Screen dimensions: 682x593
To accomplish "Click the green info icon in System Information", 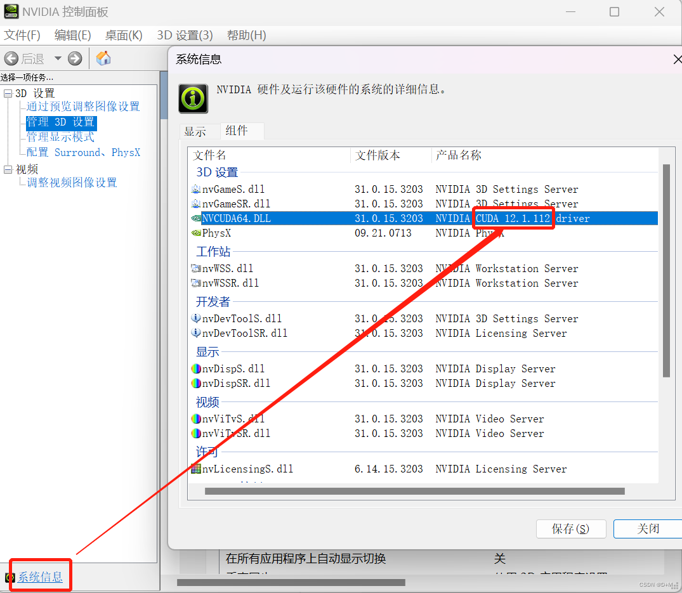I will tap(193, 99).
